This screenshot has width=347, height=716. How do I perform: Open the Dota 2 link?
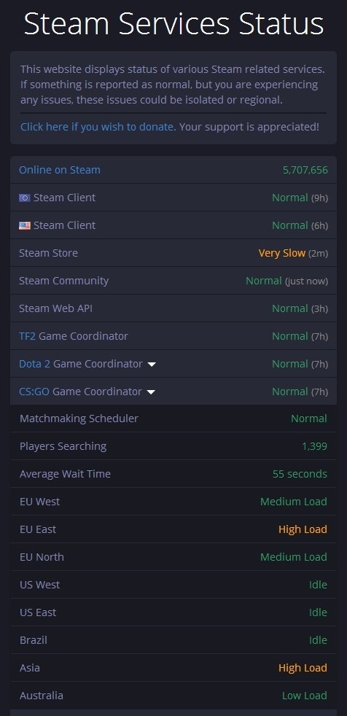point(34,364)
